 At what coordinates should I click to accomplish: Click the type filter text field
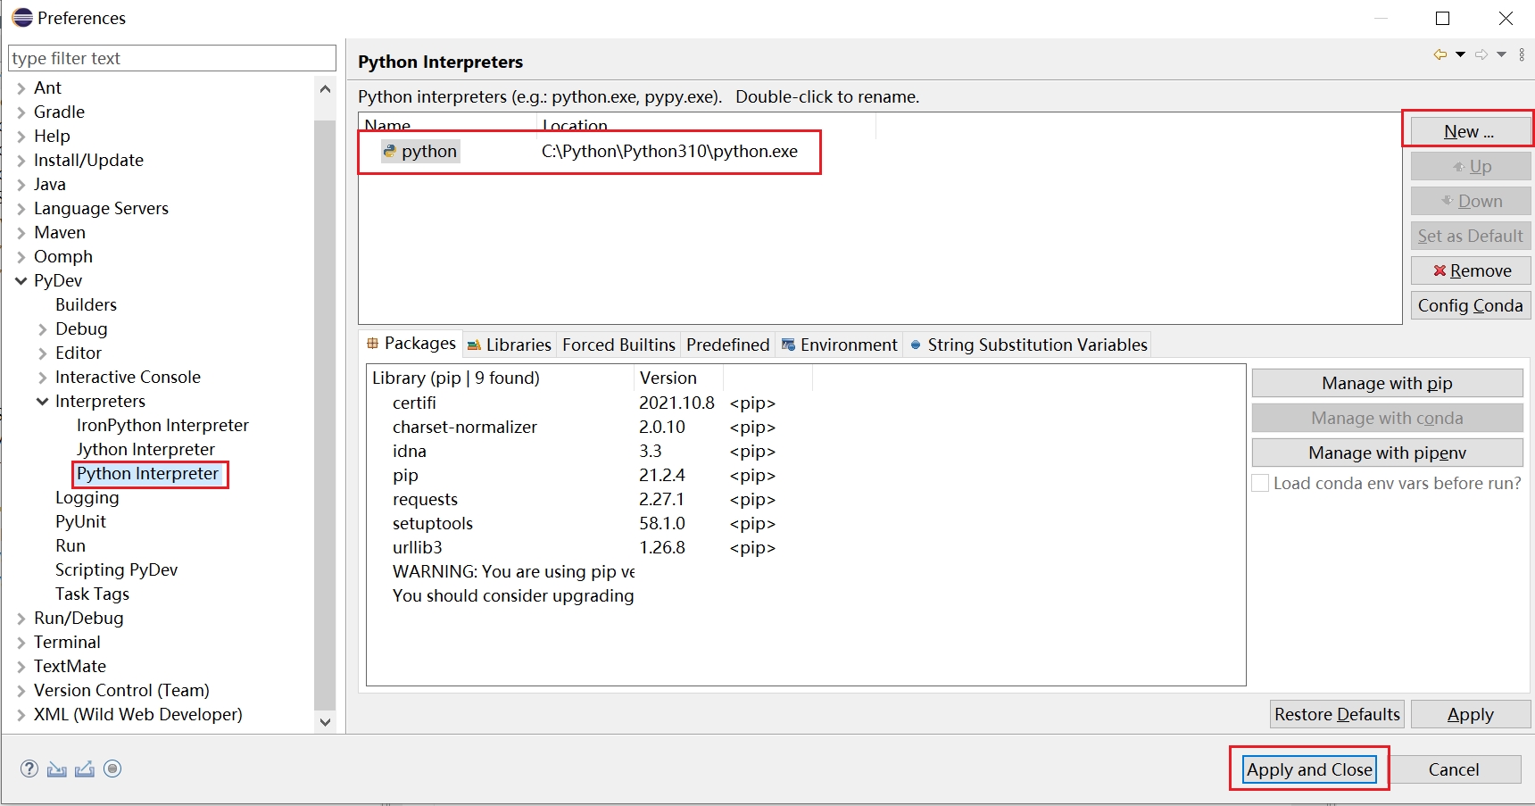pos(171,58)
